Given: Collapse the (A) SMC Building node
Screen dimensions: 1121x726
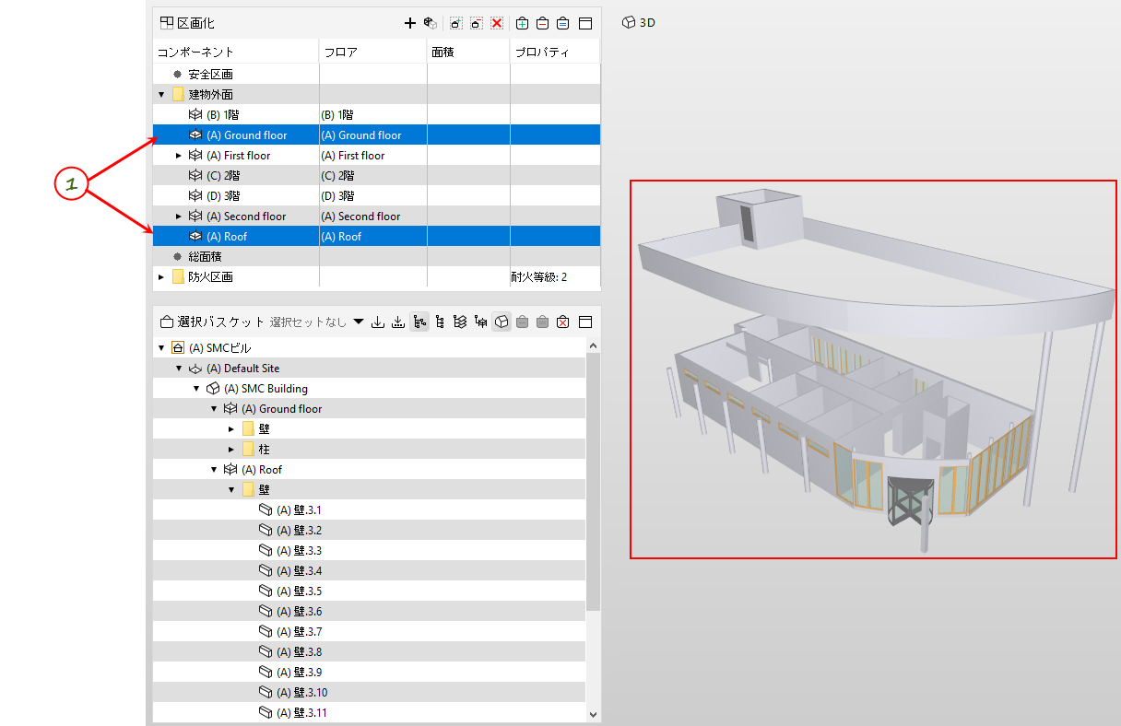Looking at the screenshot, I should 196,389.
